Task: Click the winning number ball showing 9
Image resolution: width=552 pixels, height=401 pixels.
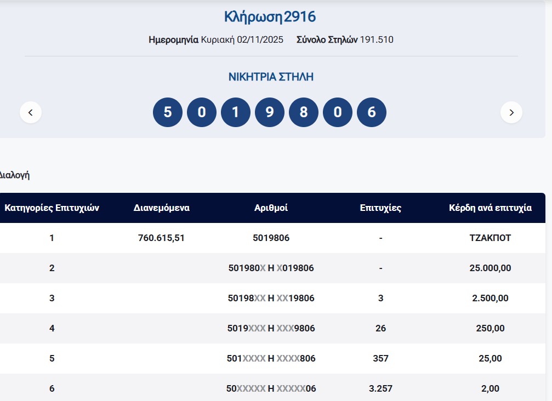Action: point(270,112)
